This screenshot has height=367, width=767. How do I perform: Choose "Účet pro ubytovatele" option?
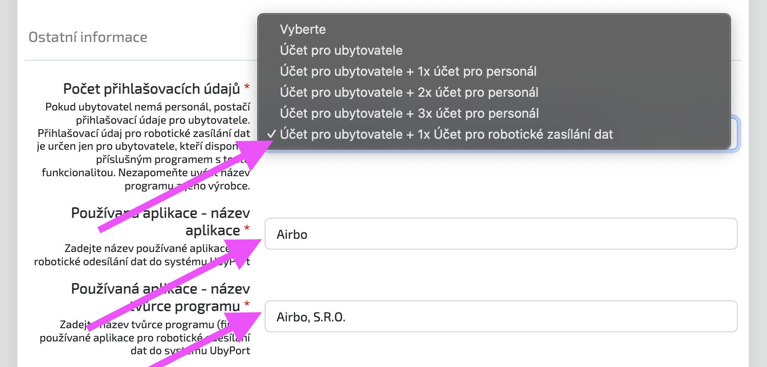(x=494, y=50)
